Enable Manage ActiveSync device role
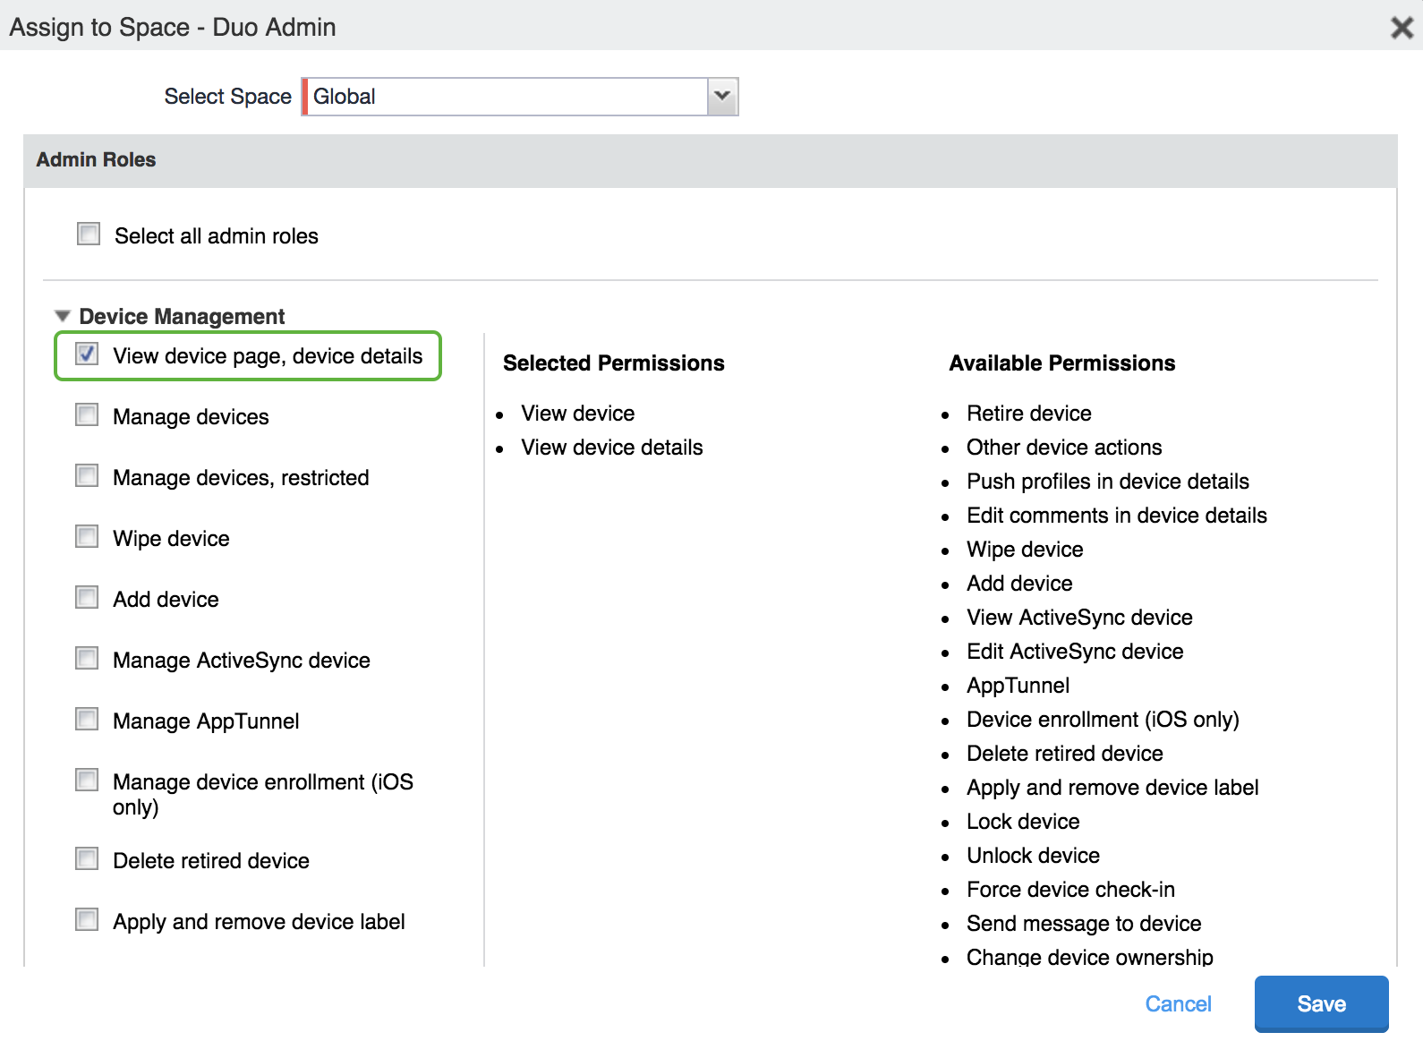The width and height of the screenshot is (1423, 1058). point(87,659)
